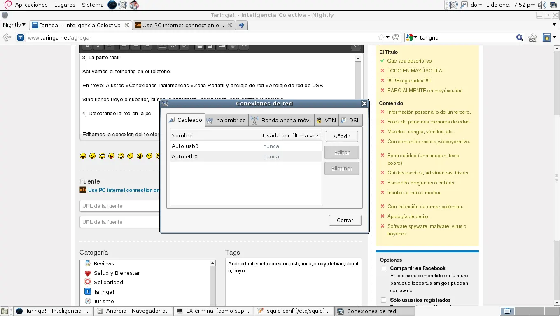
Task: Insert the sad face emoticon
Action: (x=131, y=156)
